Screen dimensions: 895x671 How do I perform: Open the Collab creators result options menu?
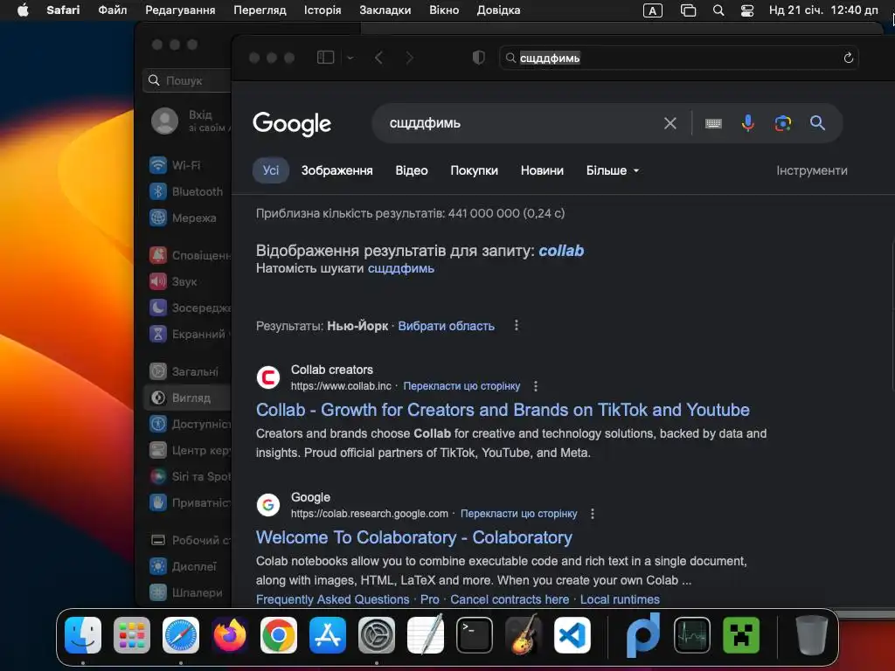[x=536, y=386]
